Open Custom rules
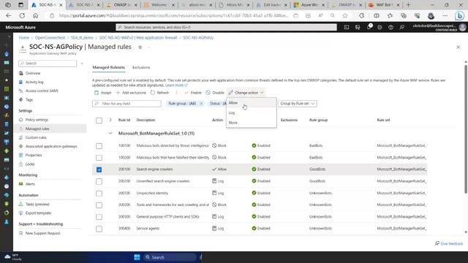 [x=36, y=137]
